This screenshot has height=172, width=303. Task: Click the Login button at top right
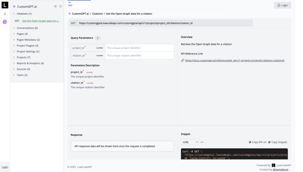coord(282,5)
